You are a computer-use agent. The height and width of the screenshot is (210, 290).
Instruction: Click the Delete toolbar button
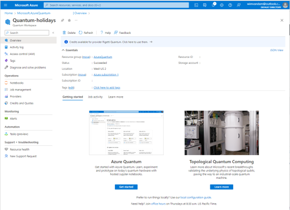(69, 33)
